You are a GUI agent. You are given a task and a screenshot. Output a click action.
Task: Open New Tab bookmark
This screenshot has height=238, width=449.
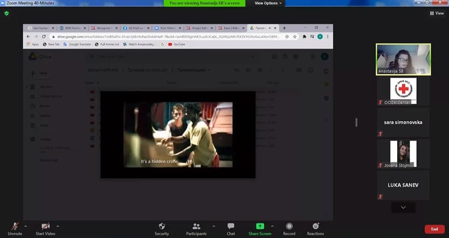51,44
